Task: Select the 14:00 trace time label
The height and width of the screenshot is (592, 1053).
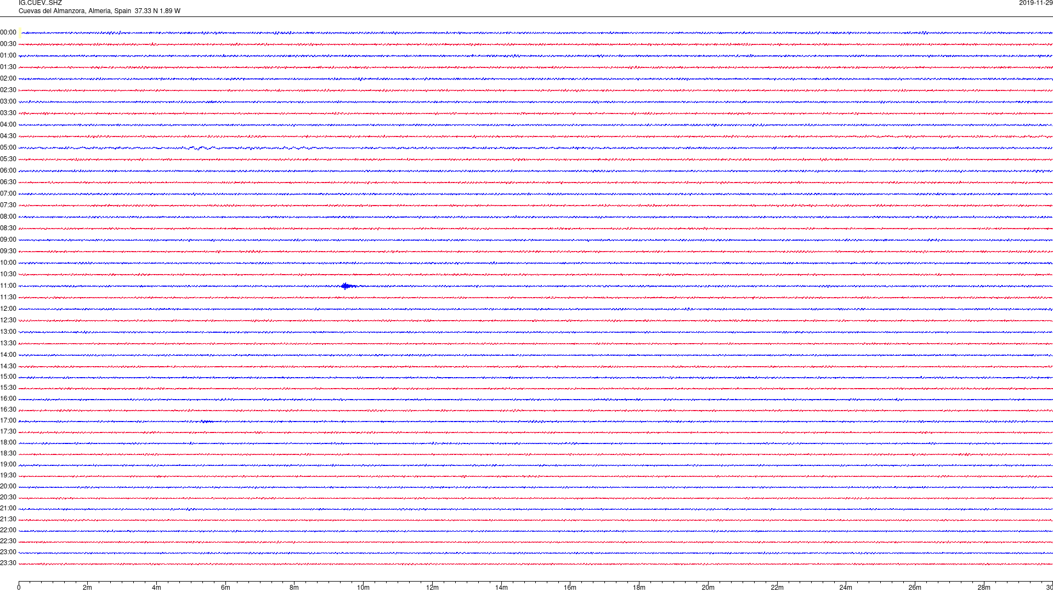Action: click(x=8, y=355)
